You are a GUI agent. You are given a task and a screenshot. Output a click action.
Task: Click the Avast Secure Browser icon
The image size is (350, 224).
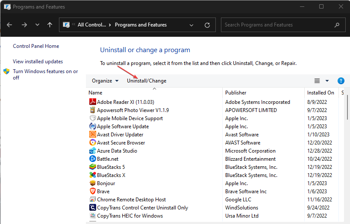[92, 143]
